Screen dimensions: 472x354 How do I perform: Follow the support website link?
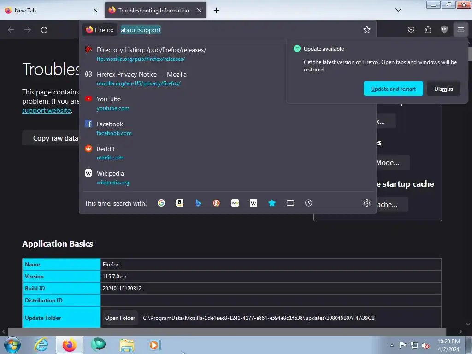(x=47, y=111)
